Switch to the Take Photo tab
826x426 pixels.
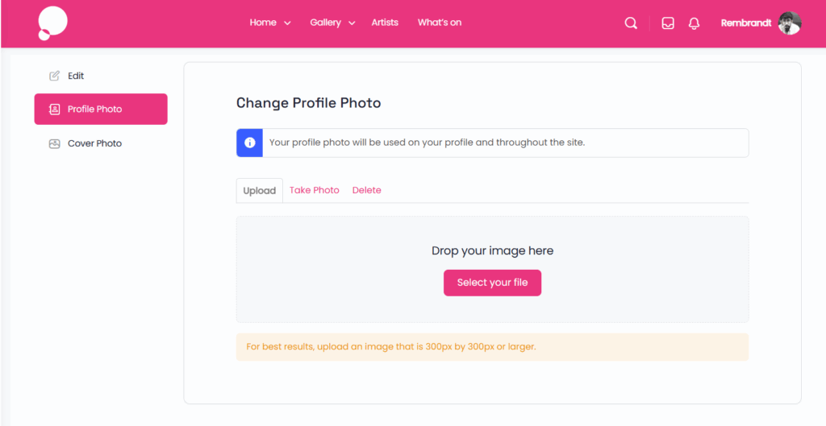click(315, 190)
